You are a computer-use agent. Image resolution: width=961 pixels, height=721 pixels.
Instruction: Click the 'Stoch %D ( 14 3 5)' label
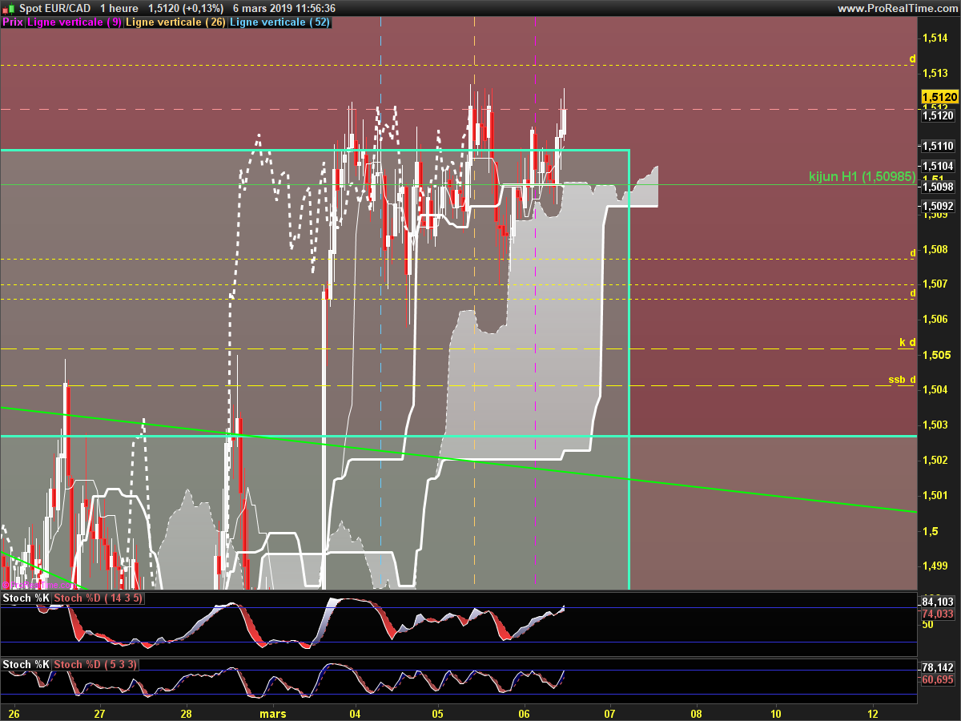tap(99, 598)
